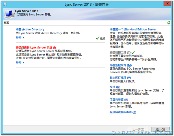The image size is (174, 136).
Task: Click the 退出(X) button
Action: (x=160, y=129)
